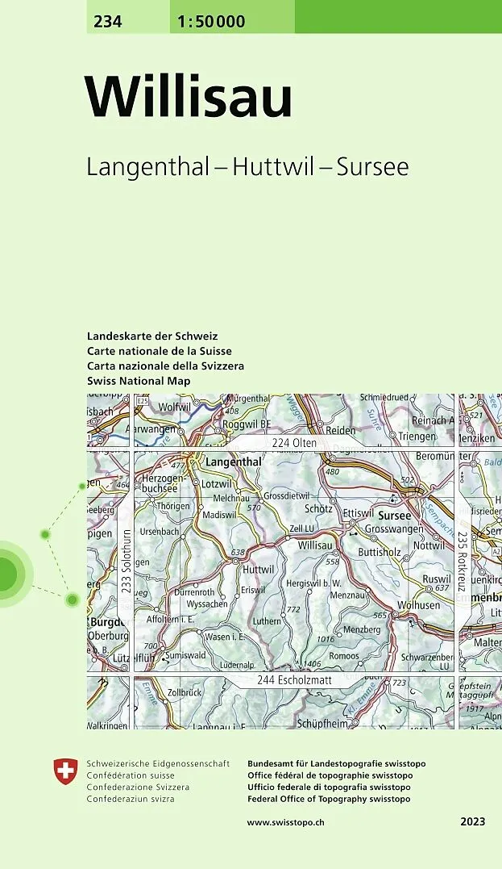Screen dimensions: 502x869
Task: Click the largest green dot near map edge
Action: point(73,599)
